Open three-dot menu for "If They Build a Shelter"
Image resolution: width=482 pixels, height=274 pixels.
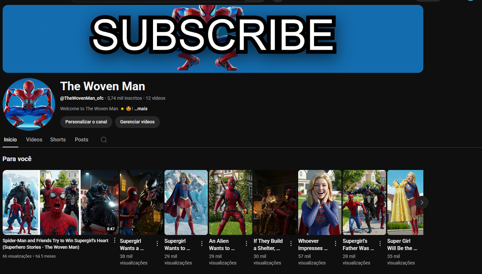tap(291, 243)
